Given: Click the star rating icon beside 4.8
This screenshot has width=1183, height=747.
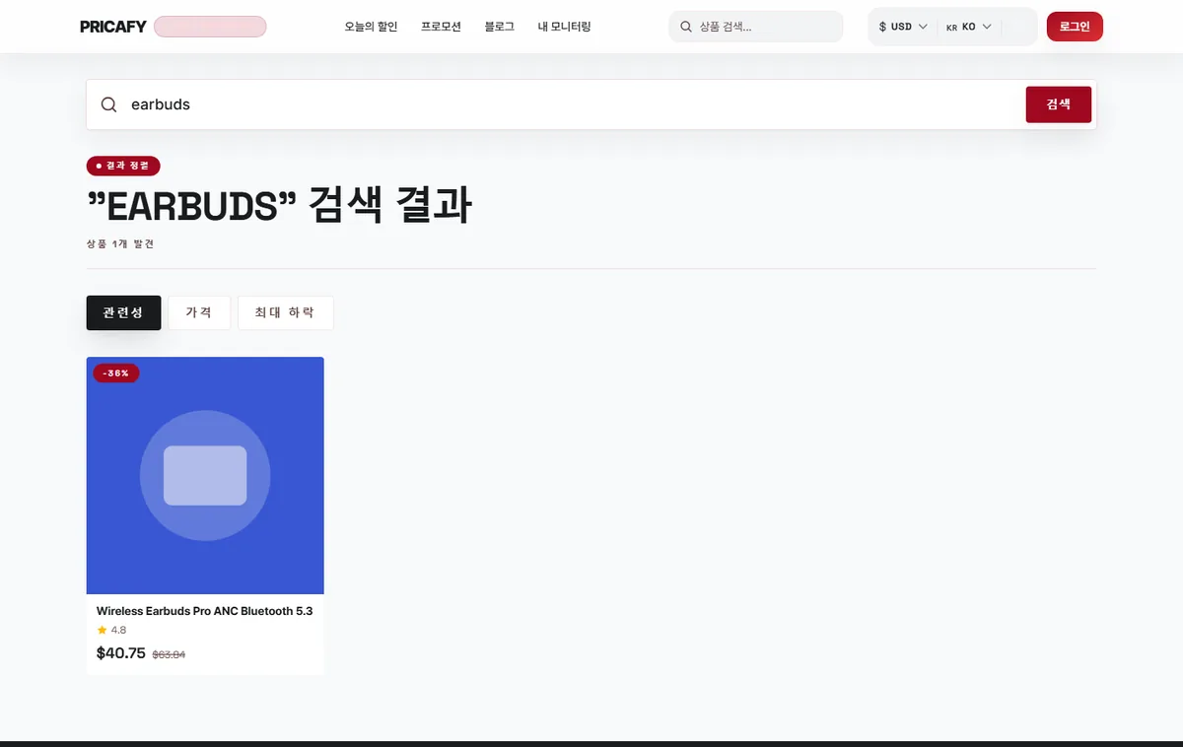Looking at the screenshot, I should tap(102, 630).
